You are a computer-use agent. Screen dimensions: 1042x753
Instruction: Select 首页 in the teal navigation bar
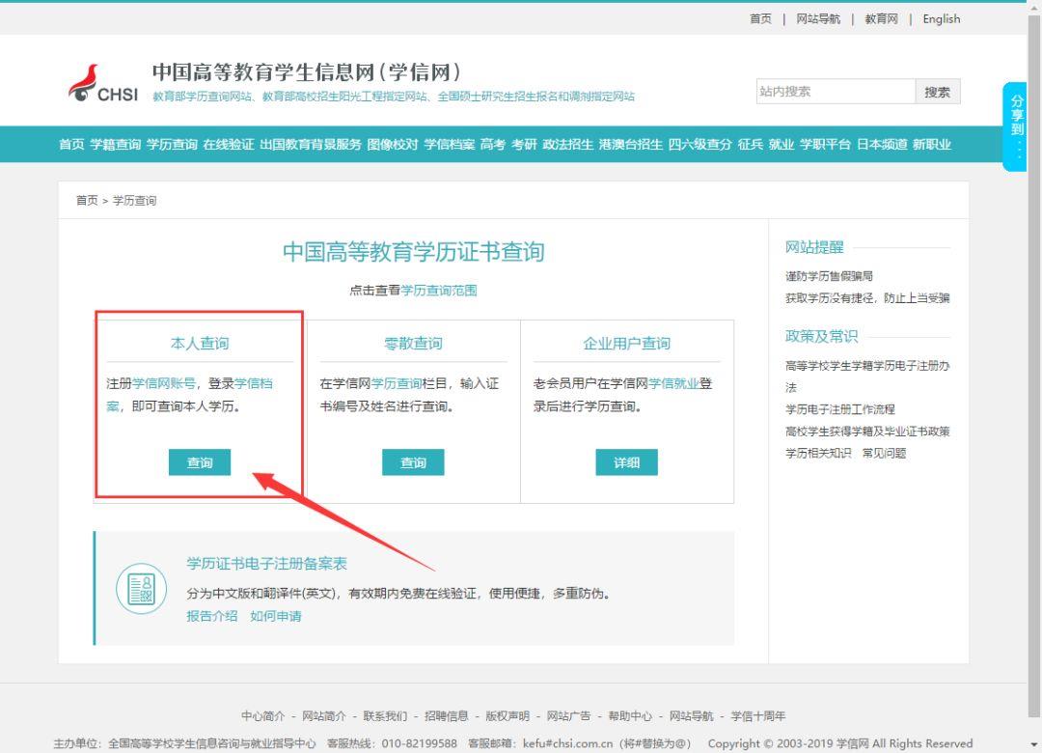coord(71,145)
